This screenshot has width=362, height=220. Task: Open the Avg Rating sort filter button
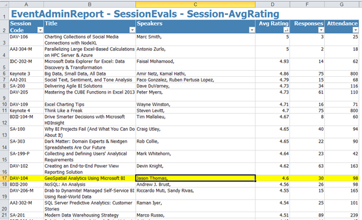286,30
